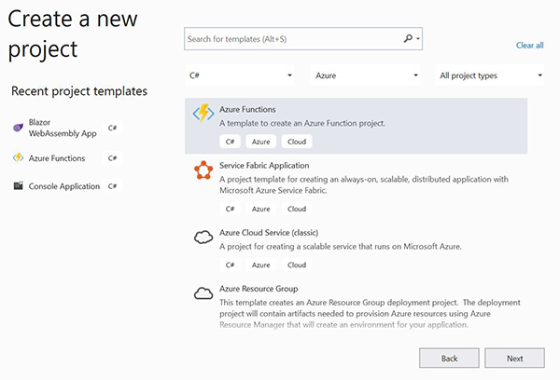Click the Azure Resource Group deployment project description
Image resolution: width=560 pixels, height=380 pixels.
click(x=370, y=313)
